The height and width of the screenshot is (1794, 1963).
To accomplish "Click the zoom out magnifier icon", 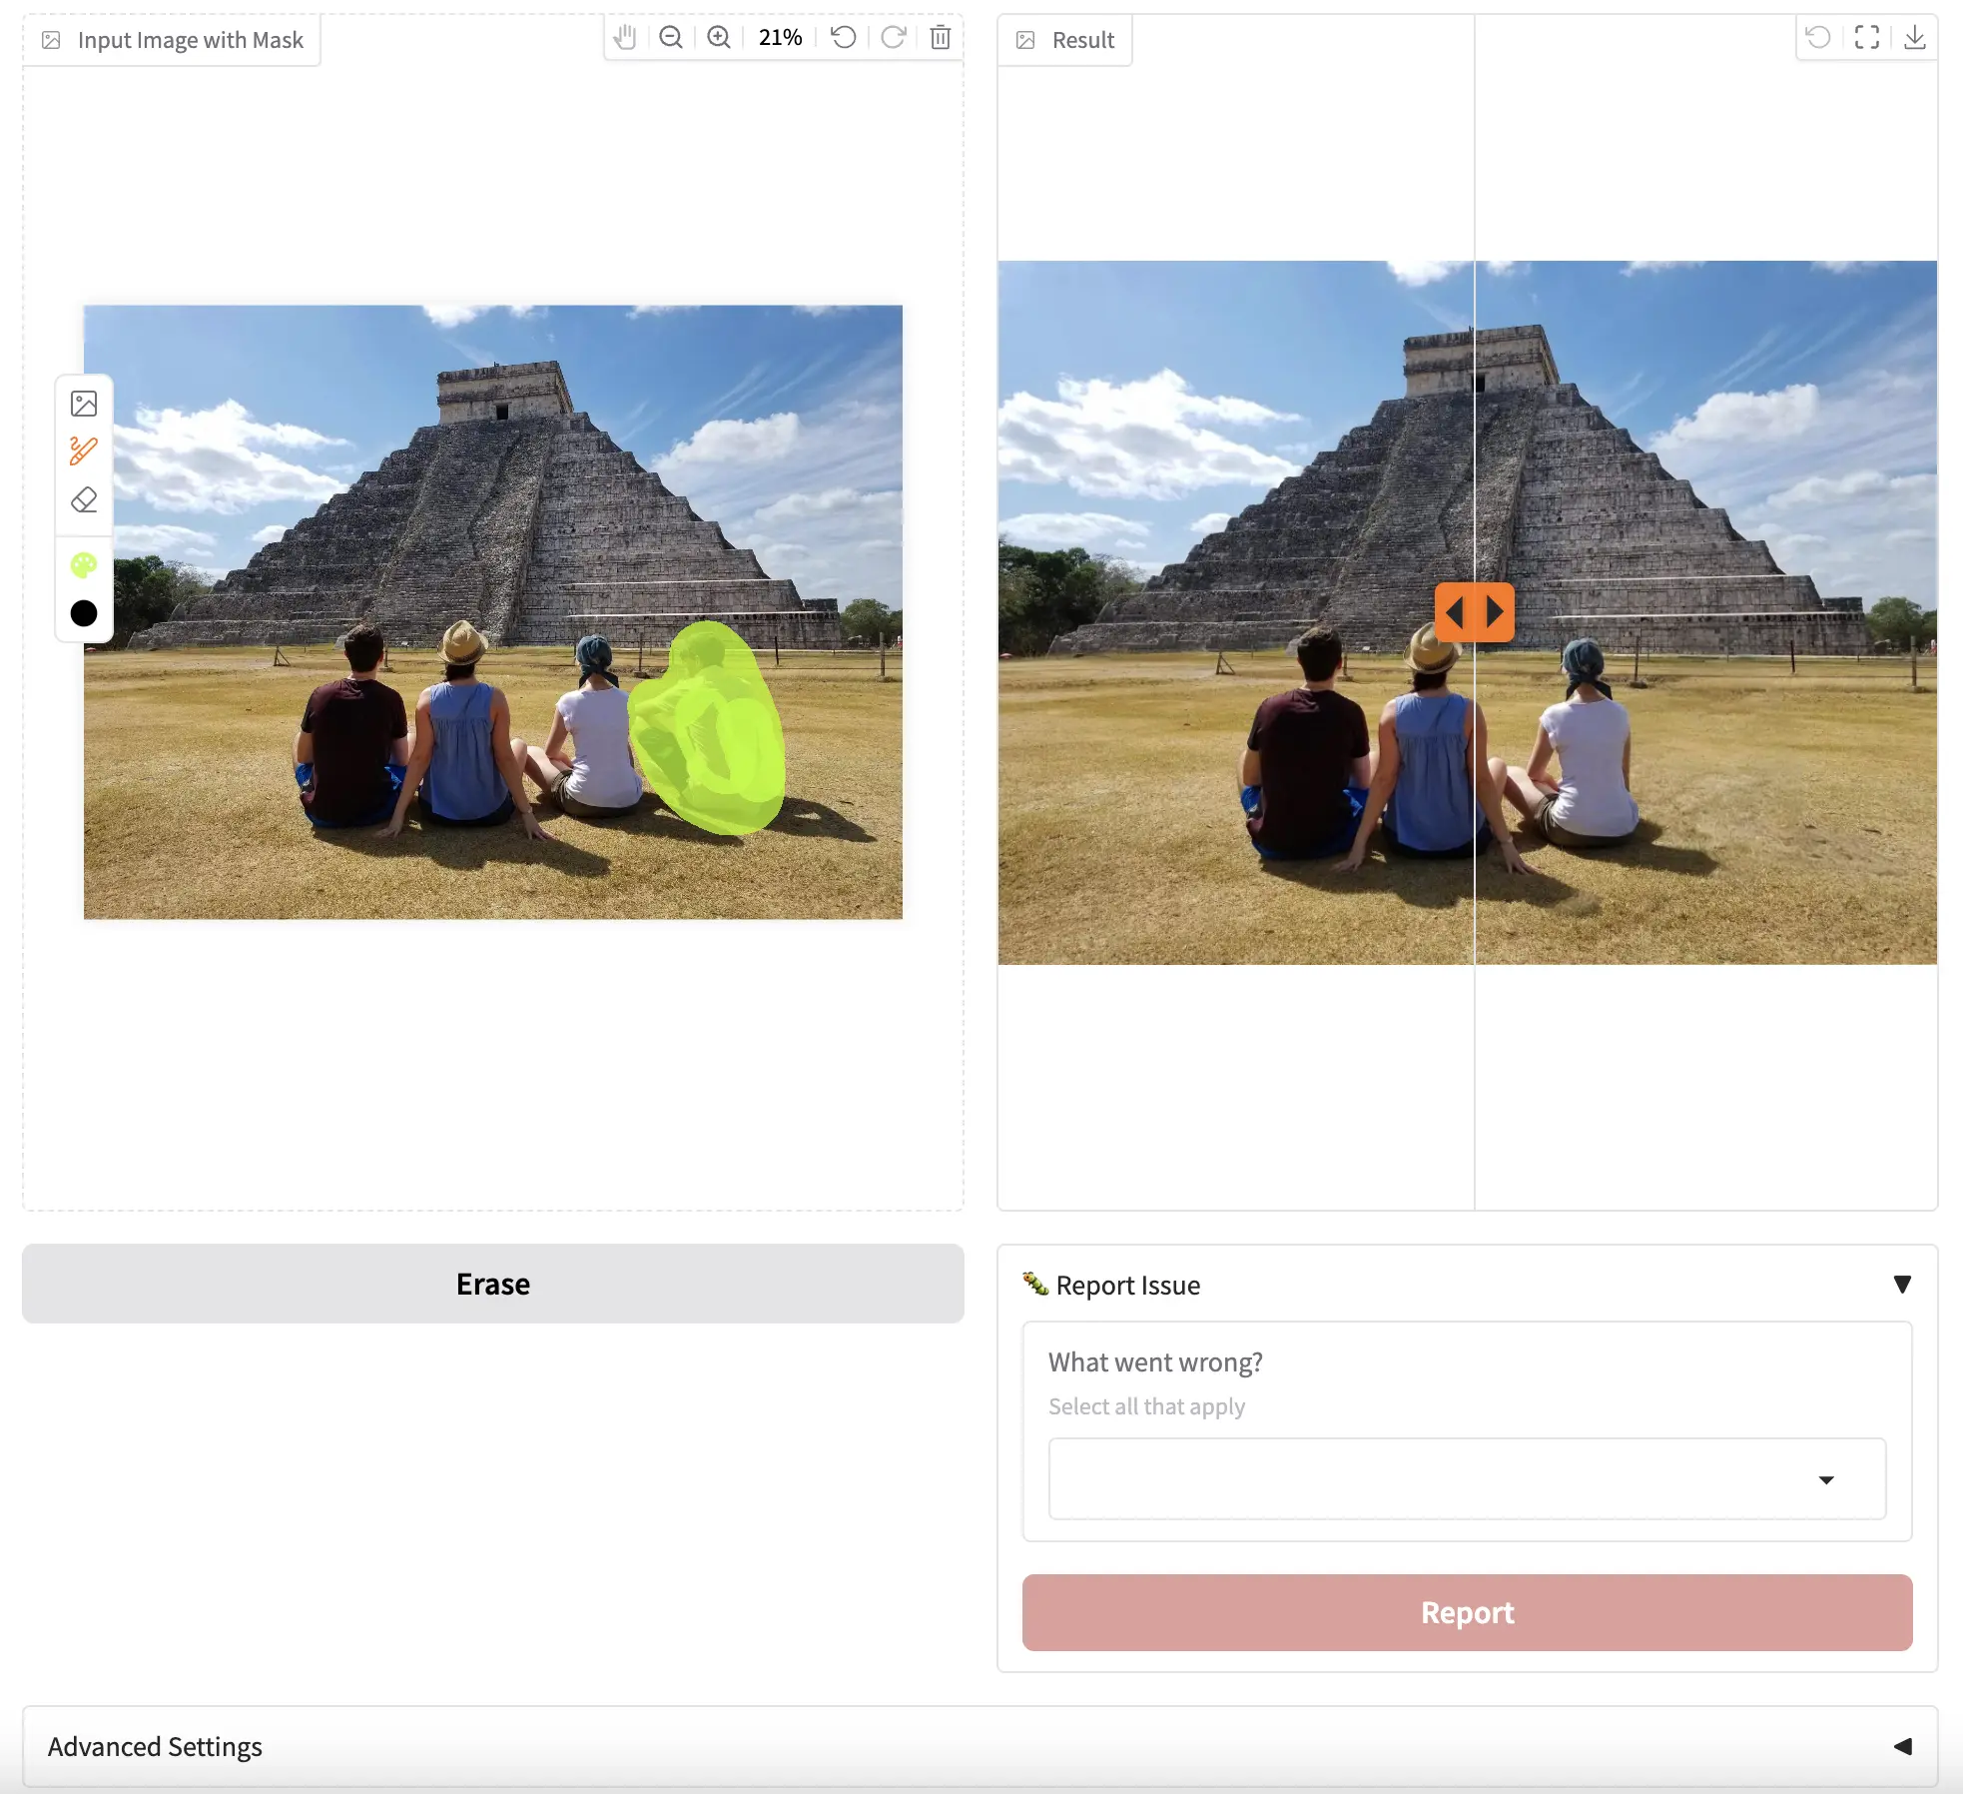I will [x=671, y=38].
